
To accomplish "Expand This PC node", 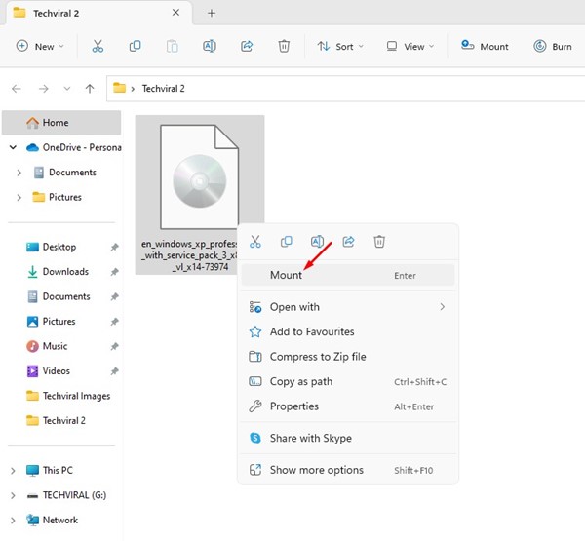I will coord(13,471).
